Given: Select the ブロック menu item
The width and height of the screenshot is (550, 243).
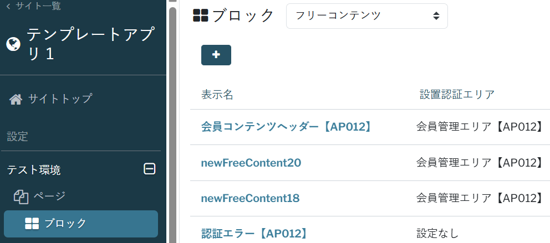Looking at the screenshot, I should (x=65, y=223).
